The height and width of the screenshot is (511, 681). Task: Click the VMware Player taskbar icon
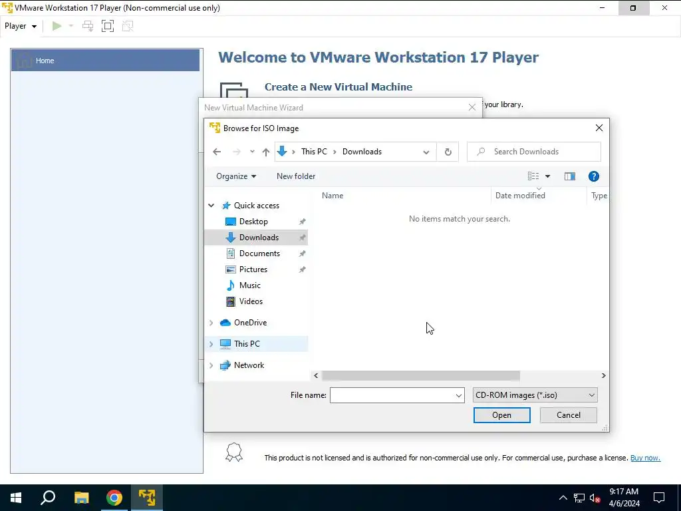pyautogui.click(x=147, y=498)
